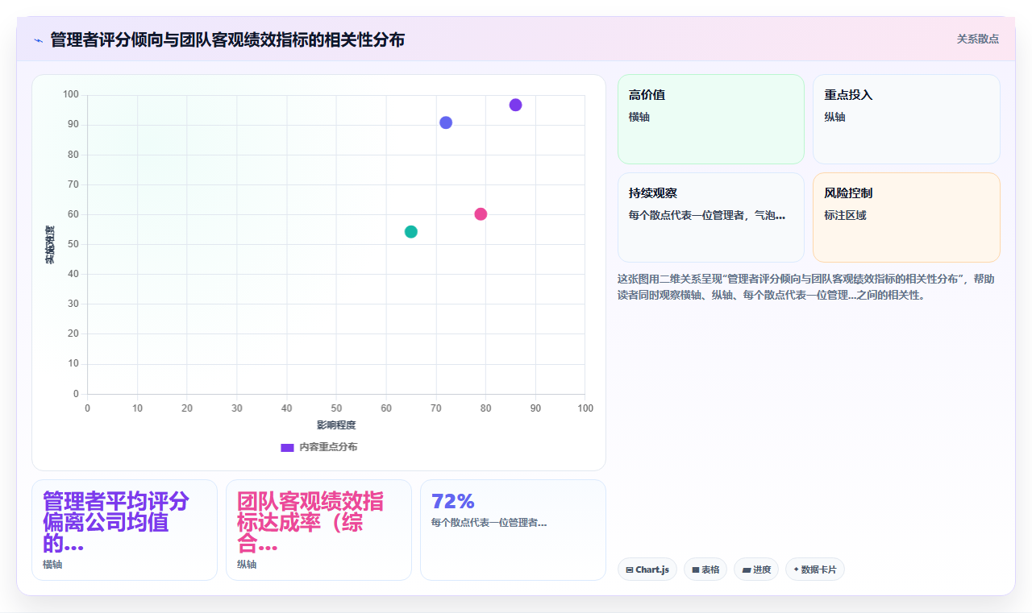Image resolution: width=1032 pixels, height=613 pixels.
Task: Click the 团队客观绩效指标达成率 stat card
Action: coord(318,530)
